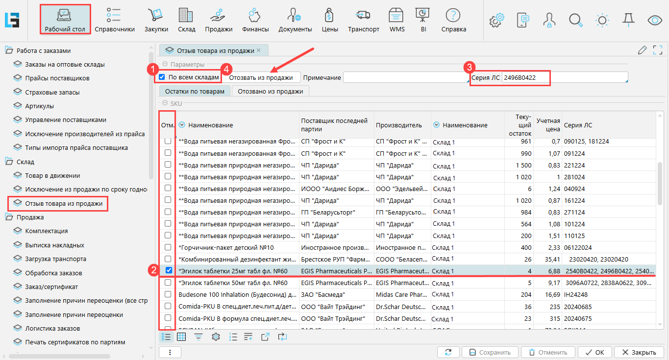
Task: Click the user lock icon in top toolbar
Action: [549, 20]
